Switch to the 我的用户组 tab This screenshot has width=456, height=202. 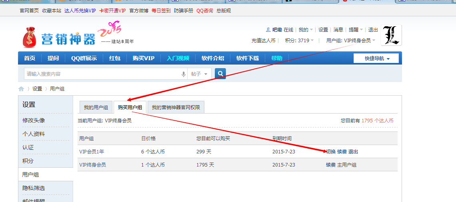(96, 108)
